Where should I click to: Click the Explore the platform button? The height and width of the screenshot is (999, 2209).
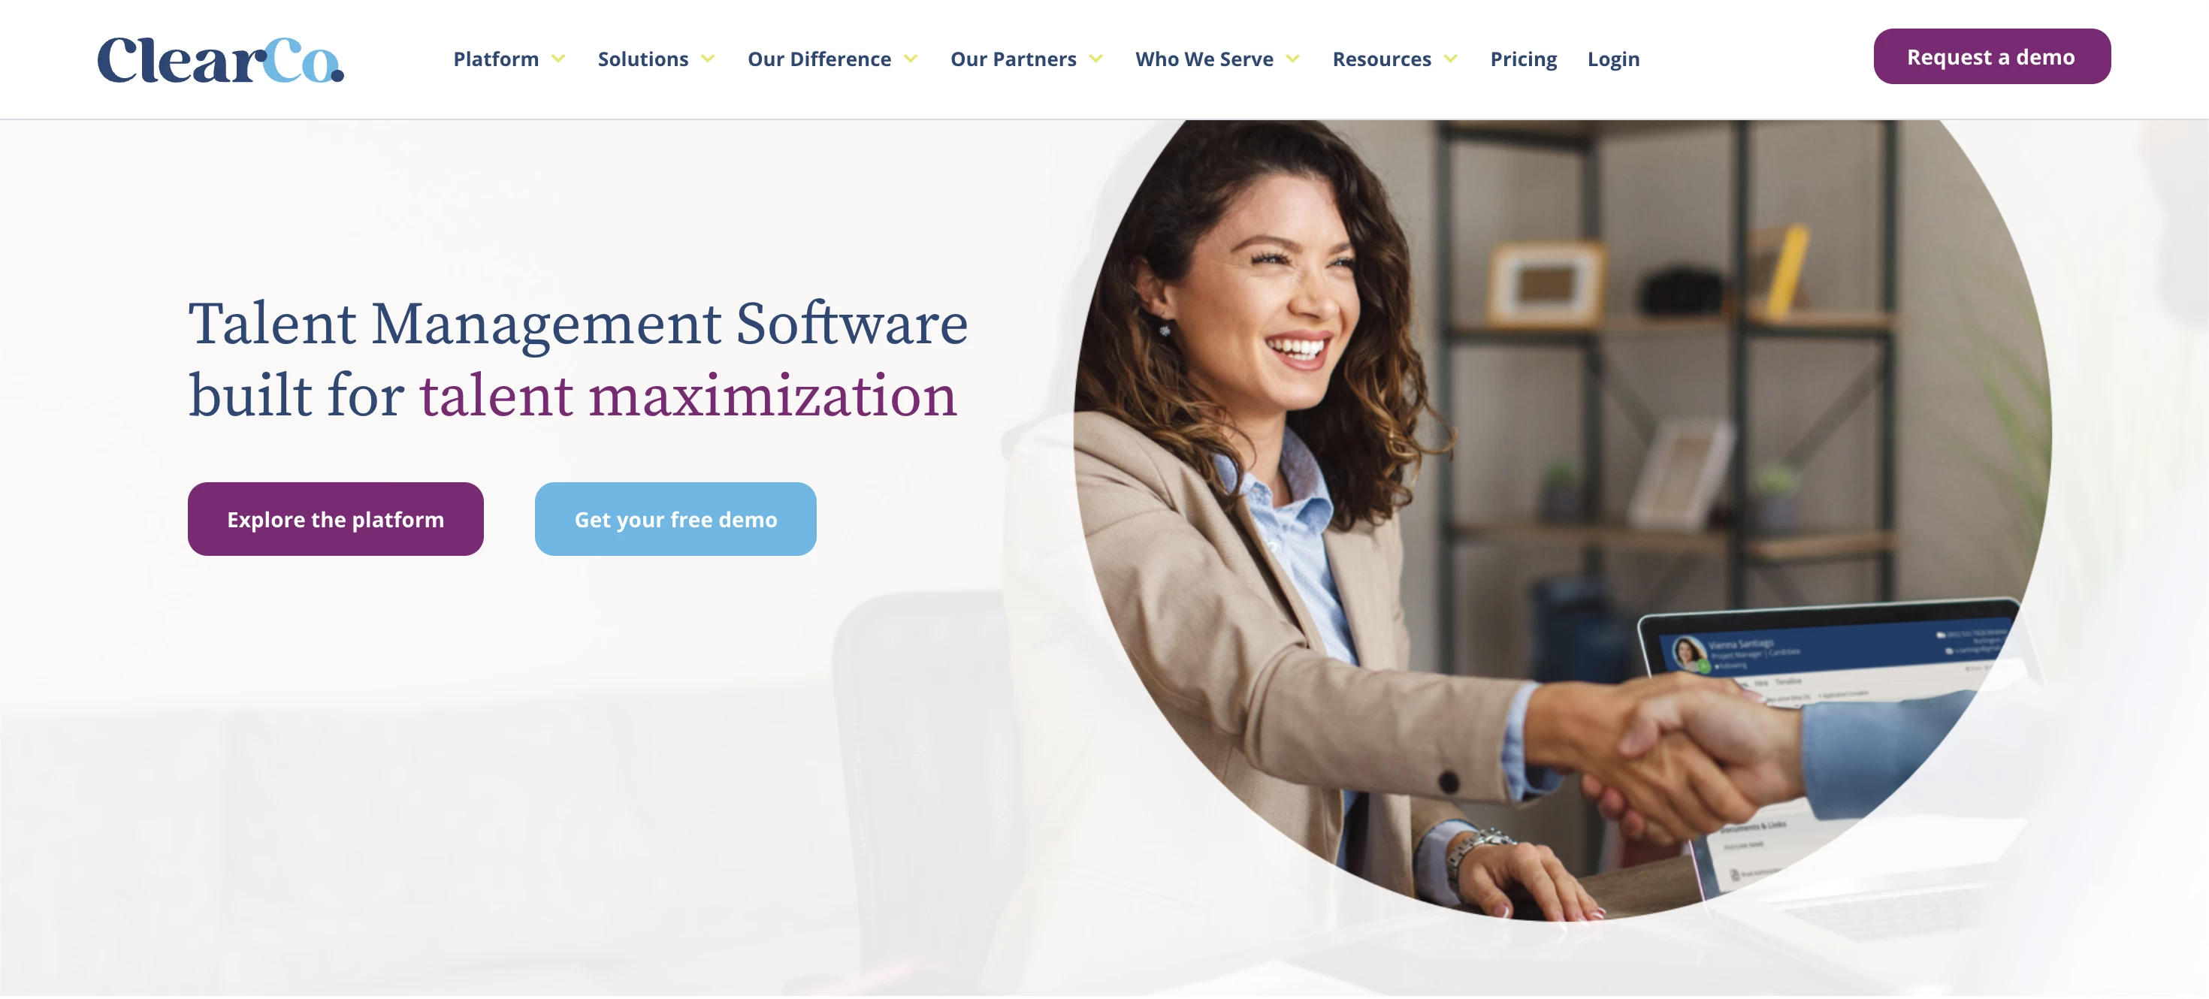[x=335, y=517]
